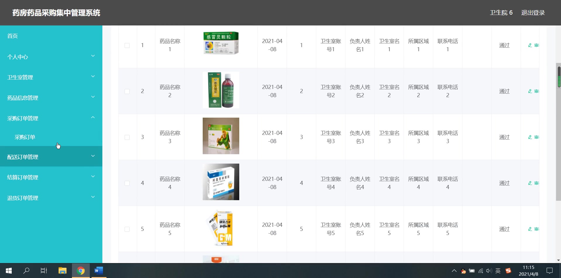The height and width of the screenshot is (278, 561).
Task: Open the 卫生室管理 sidebar menu
Action: tap(51, 77)
